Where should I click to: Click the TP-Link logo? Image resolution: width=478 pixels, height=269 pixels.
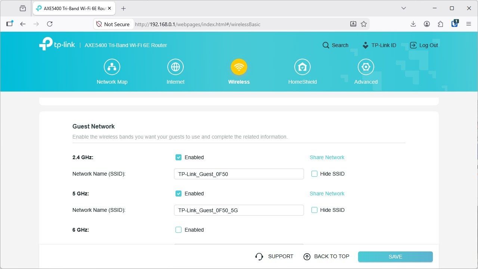(57, 44)
